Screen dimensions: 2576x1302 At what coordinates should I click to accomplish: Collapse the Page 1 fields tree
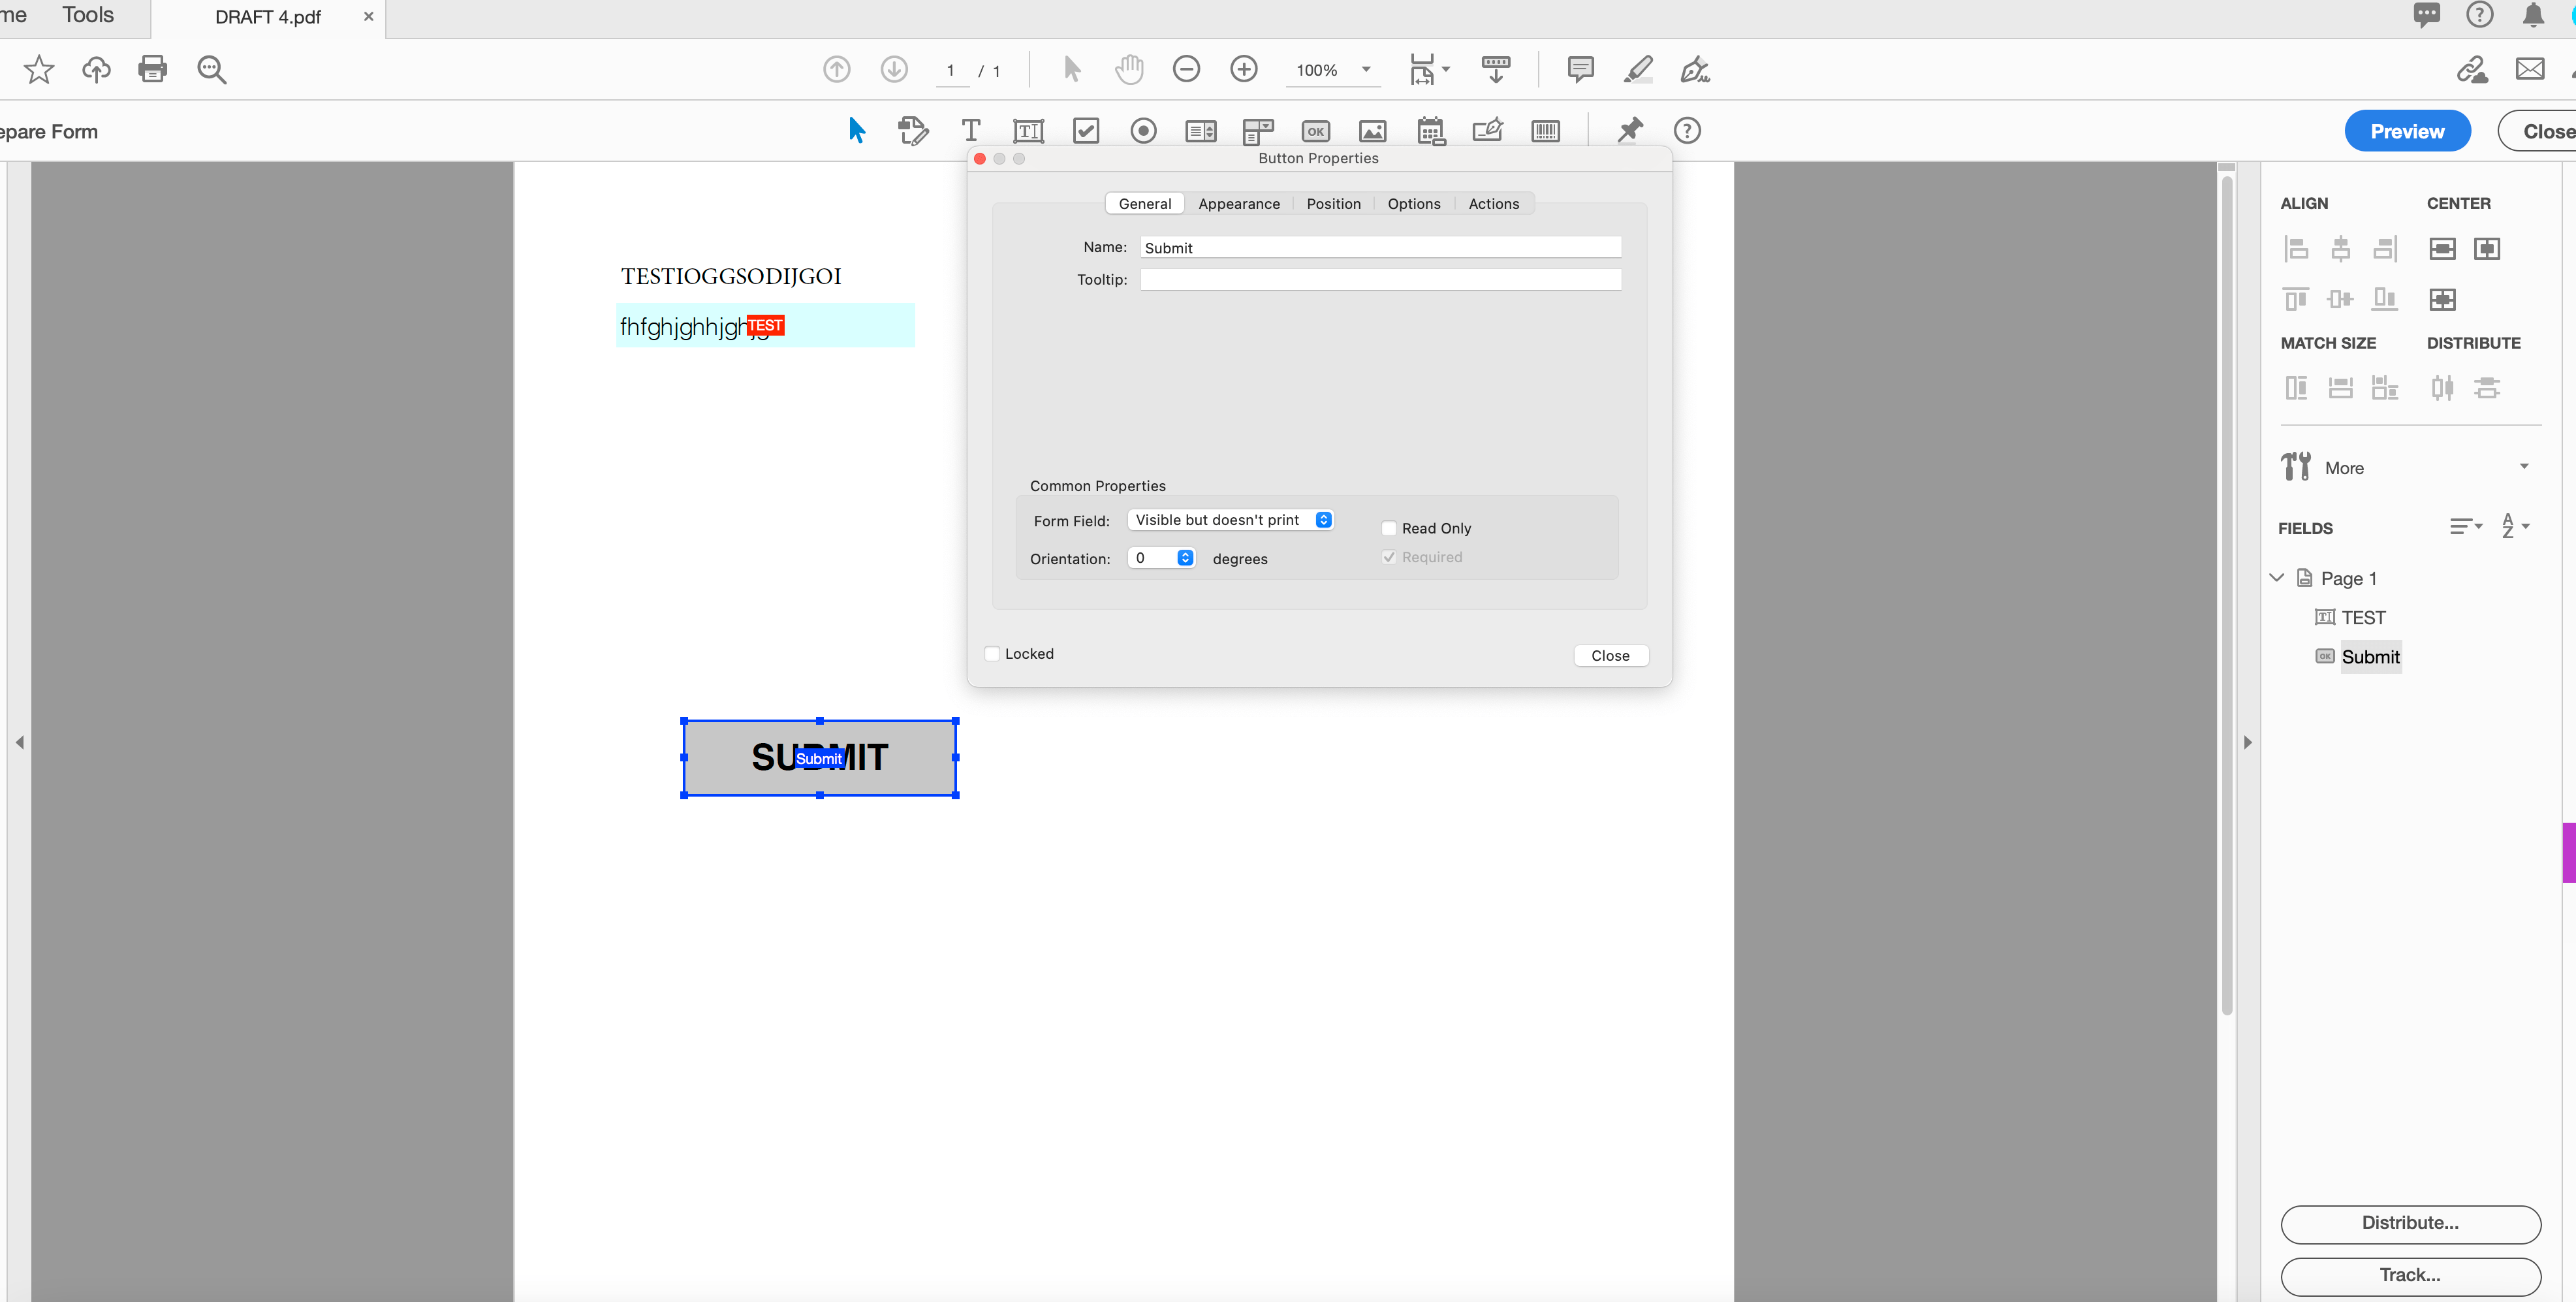click(2276, 578)
